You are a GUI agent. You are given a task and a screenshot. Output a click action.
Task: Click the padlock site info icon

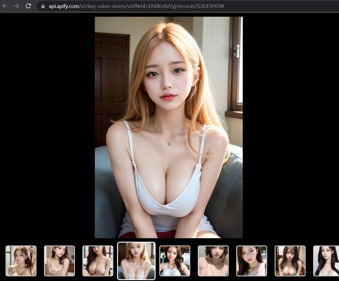pyautogui.click(x=43, y=6)
